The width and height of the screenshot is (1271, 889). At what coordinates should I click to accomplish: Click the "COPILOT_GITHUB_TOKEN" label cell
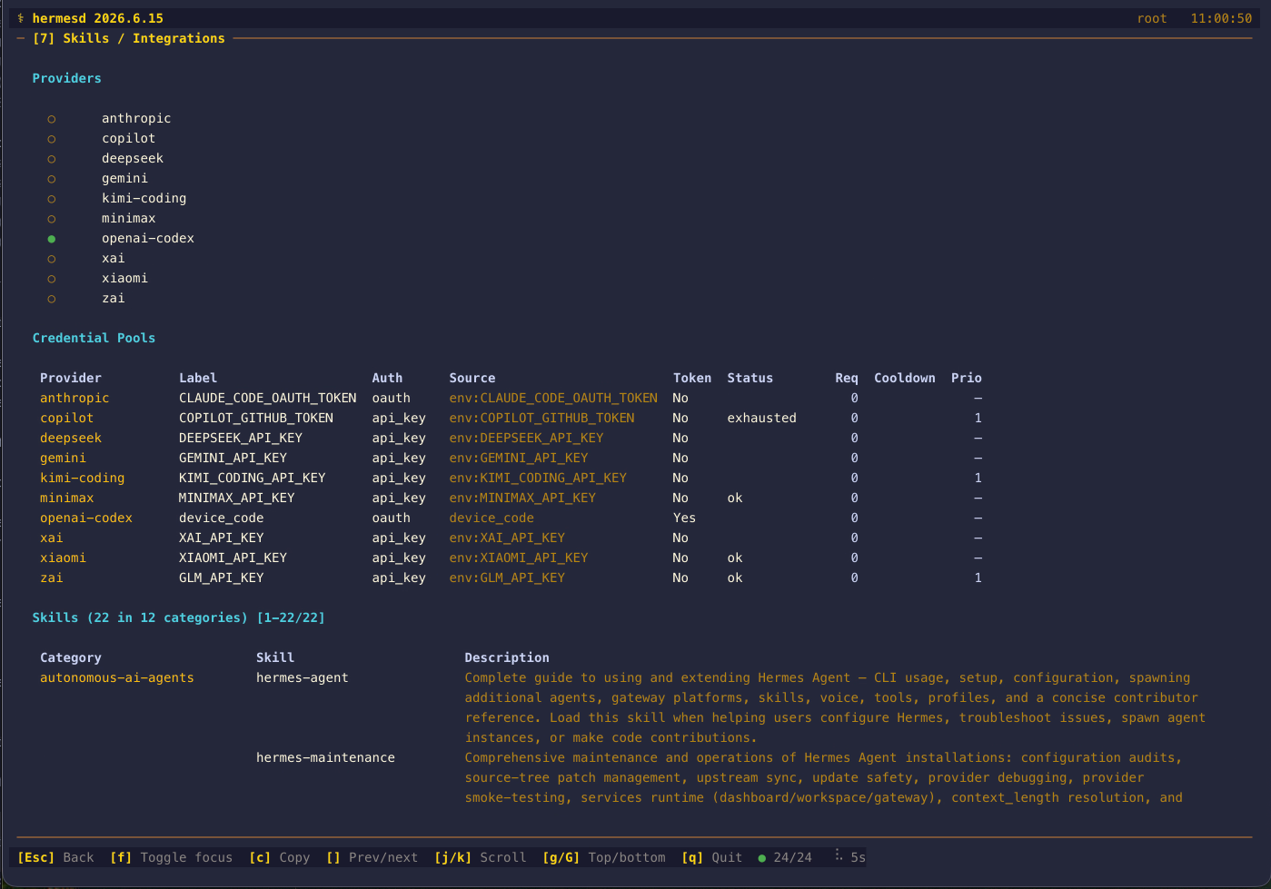[x=256, y=418]
